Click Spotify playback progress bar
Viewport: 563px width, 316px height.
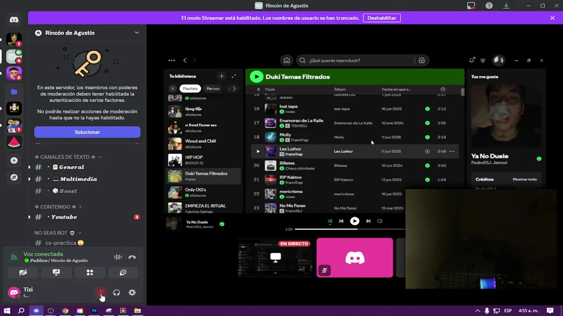point(350,229)
